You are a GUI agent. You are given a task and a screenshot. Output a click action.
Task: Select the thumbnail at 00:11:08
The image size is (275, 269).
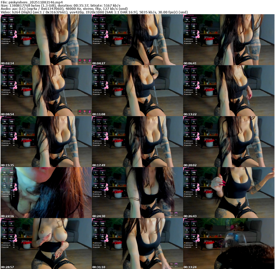(x=137, y=91)
